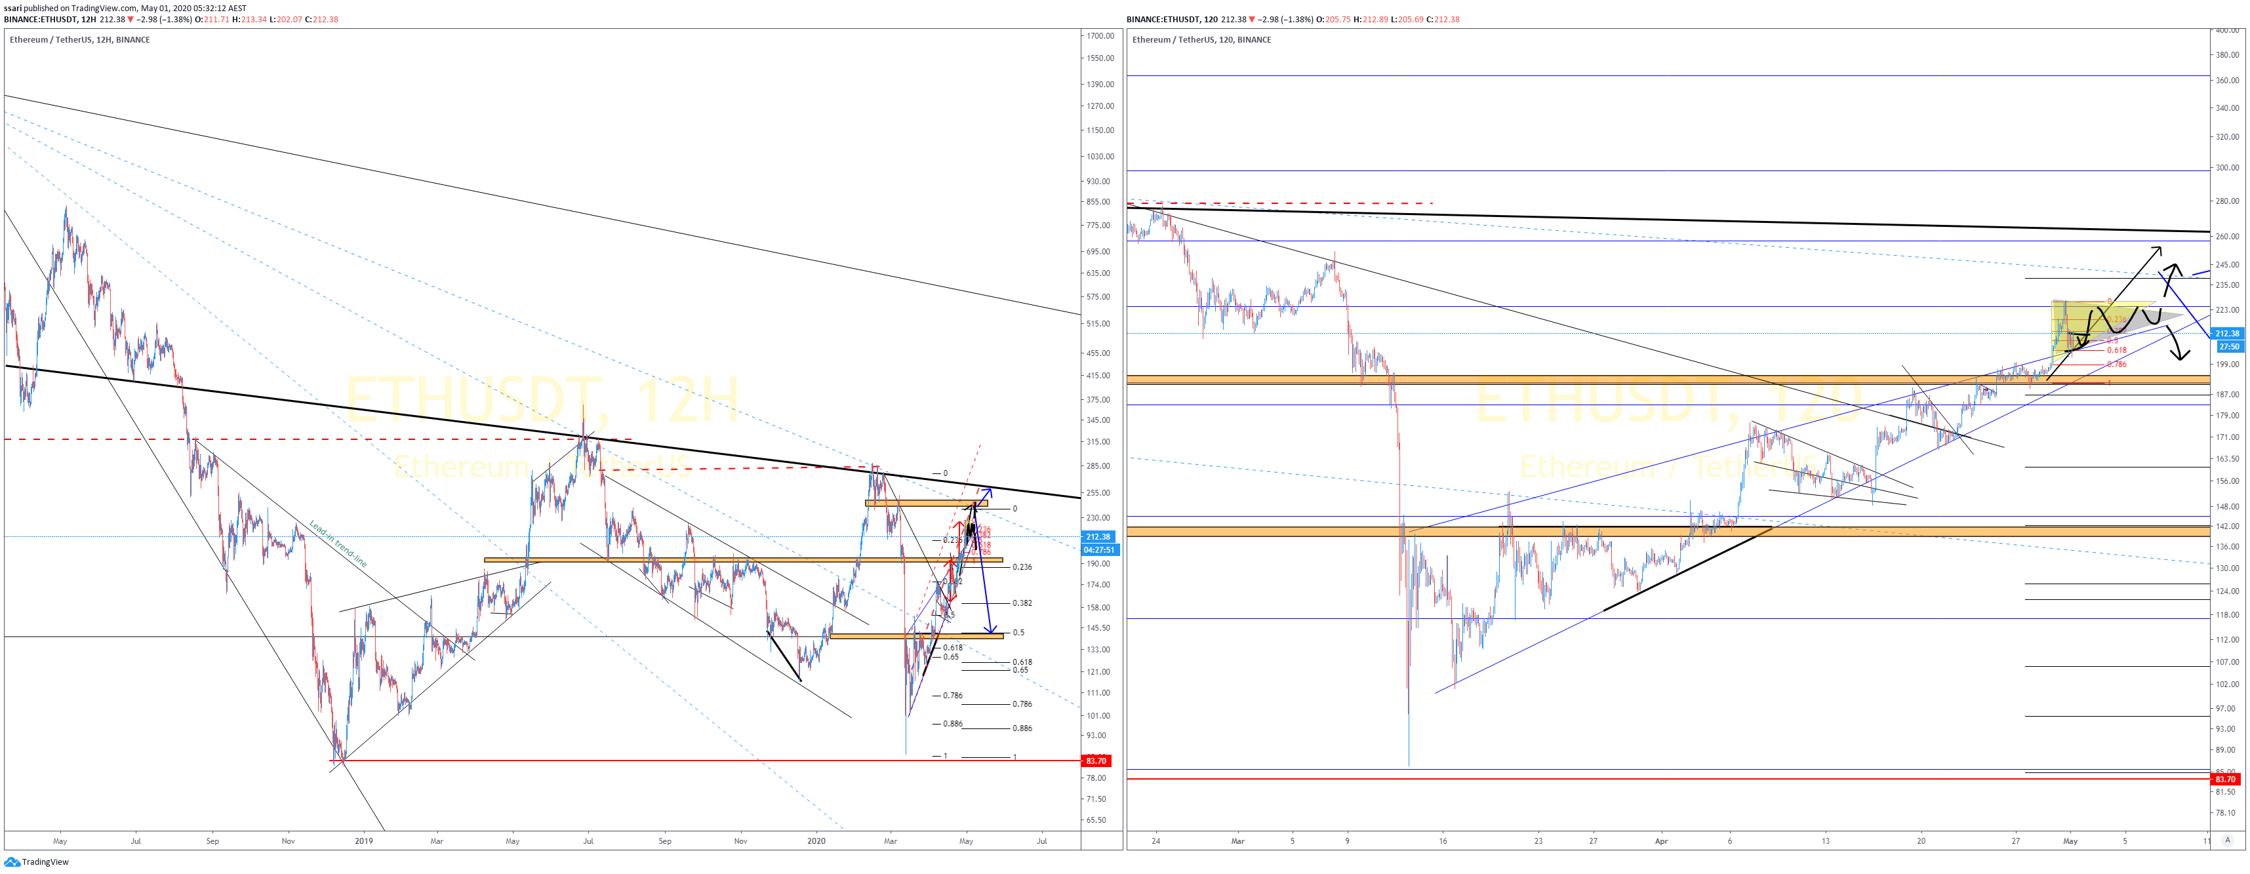Click the red down-triangle in the 120 header
Viewport: 2250px width, 874px height.
click(x=1252, y=19)
